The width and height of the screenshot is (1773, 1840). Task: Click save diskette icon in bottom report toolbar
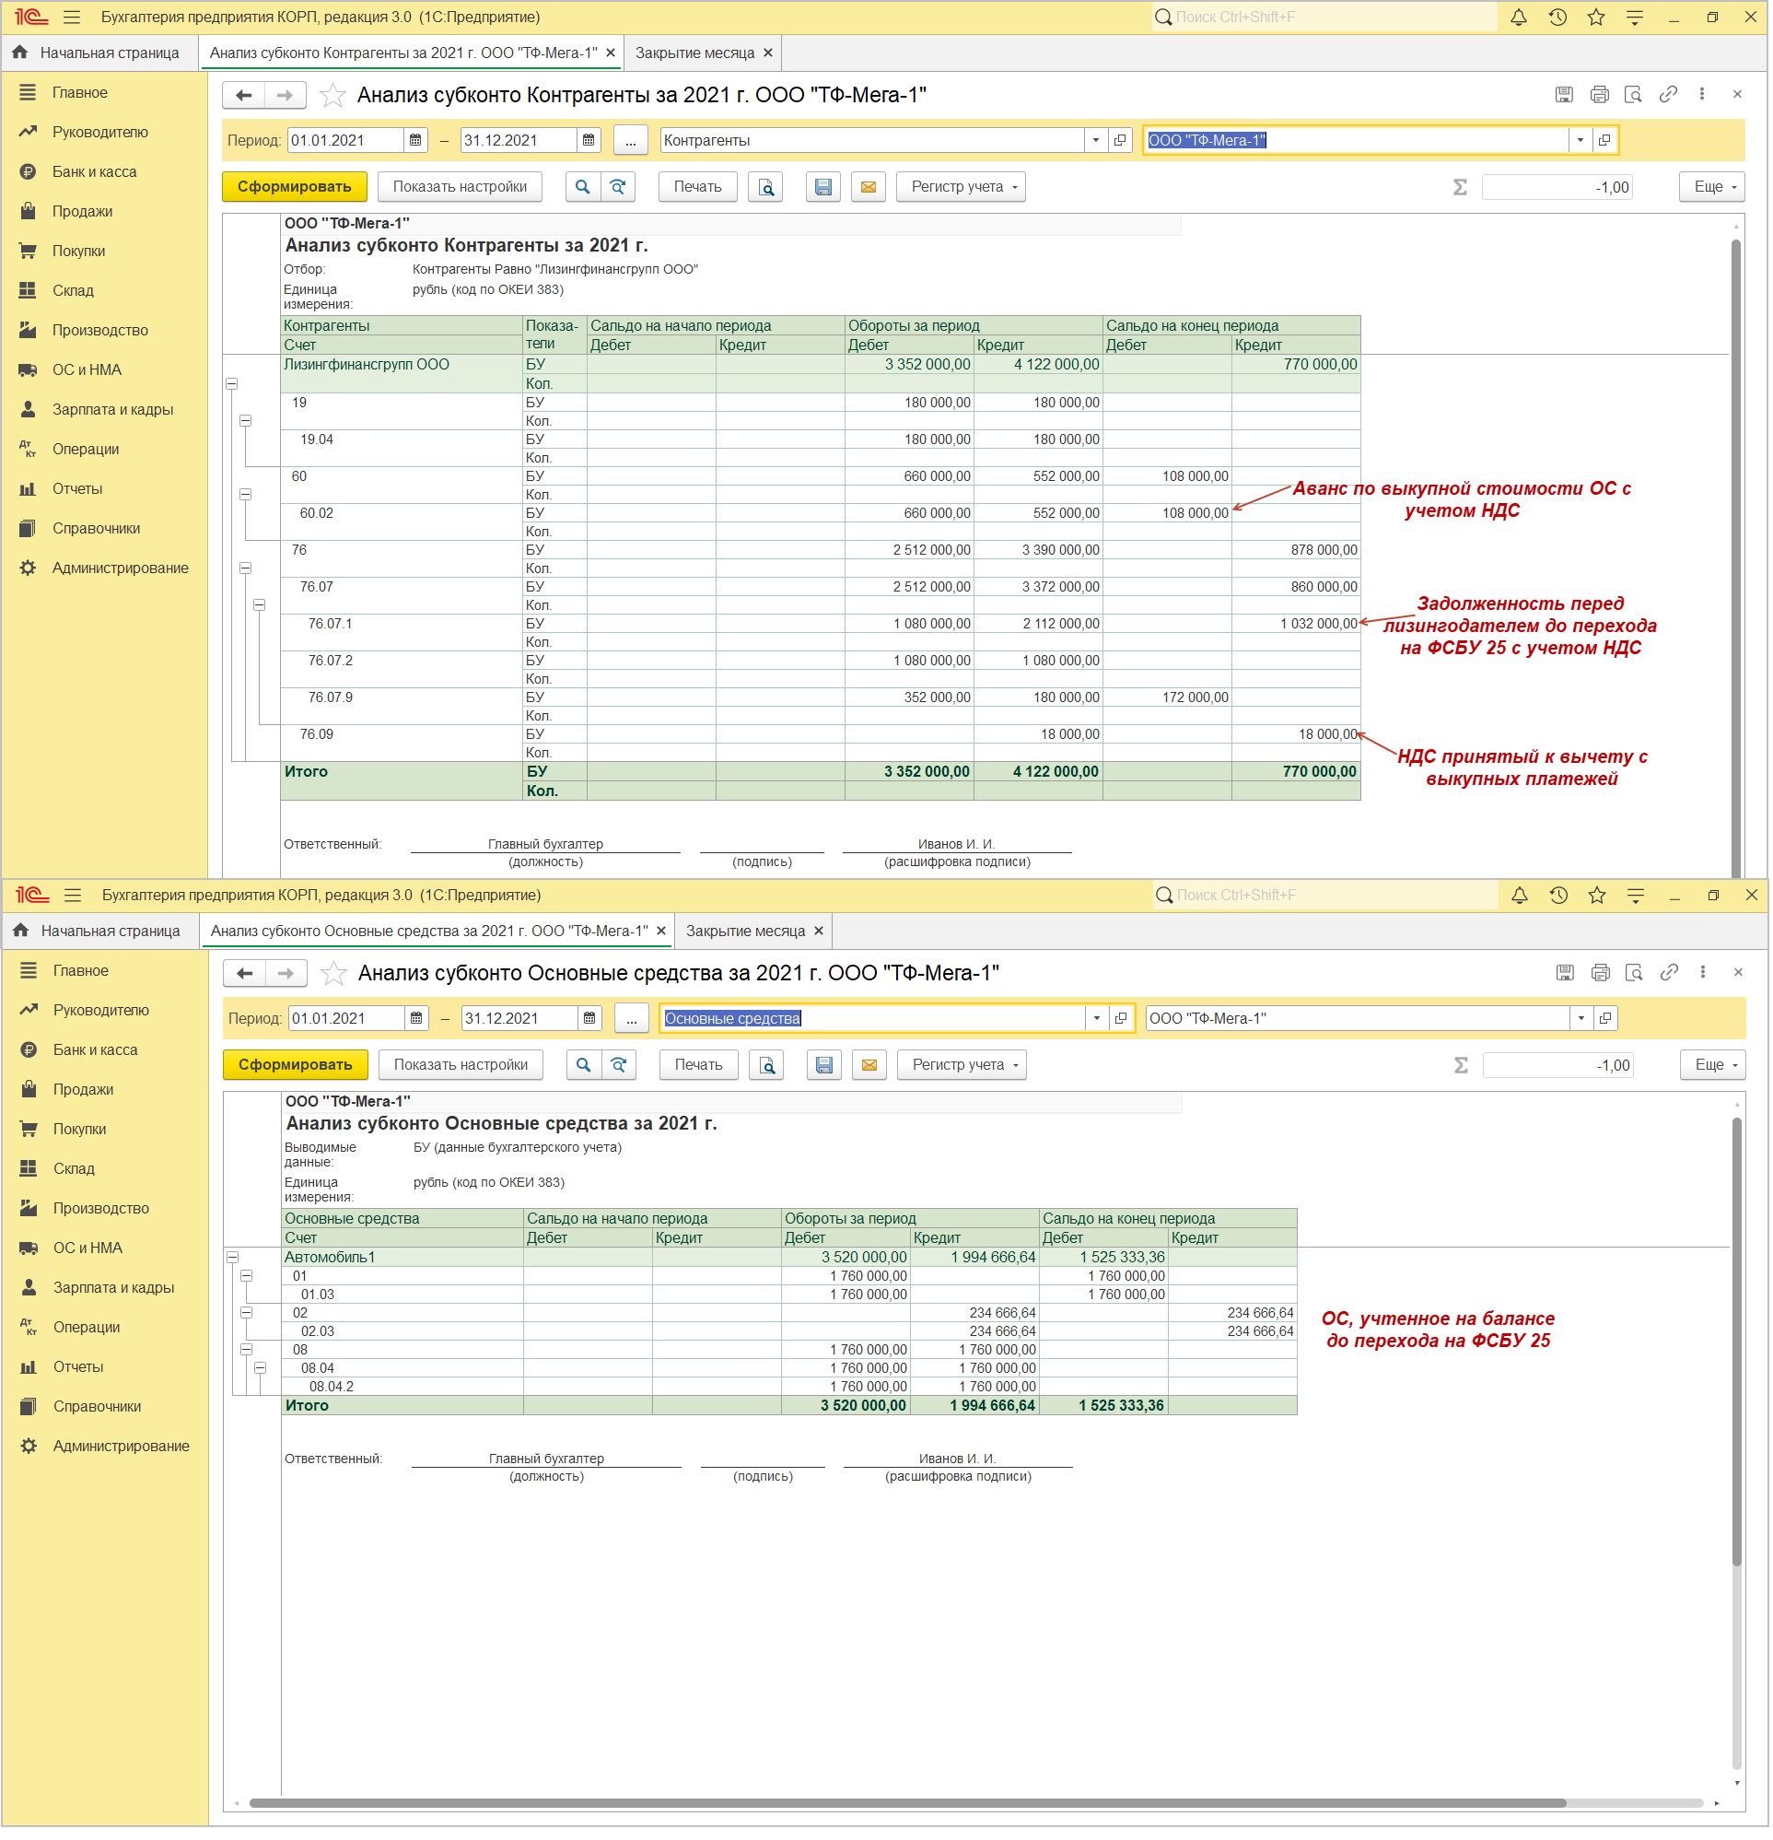coord(825,1065)
